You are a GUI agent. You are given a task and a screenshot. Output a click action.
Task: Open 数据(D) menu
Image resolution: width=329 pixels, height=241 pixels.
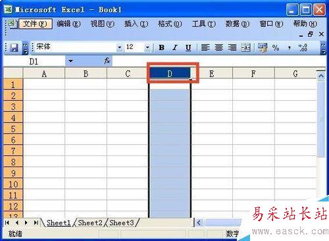point(238,24)
